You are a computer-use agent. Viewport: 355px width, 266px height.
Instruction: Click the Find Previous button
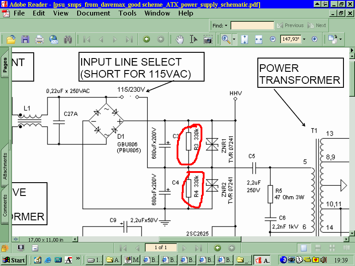coord(290,25)
